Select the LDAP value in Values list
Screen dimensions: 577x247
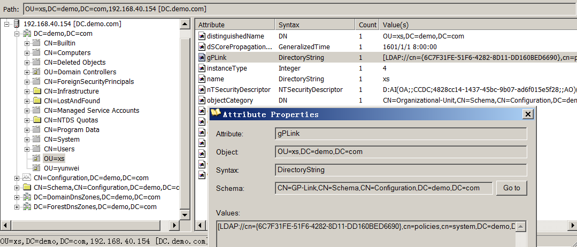(x=366, y=226)
